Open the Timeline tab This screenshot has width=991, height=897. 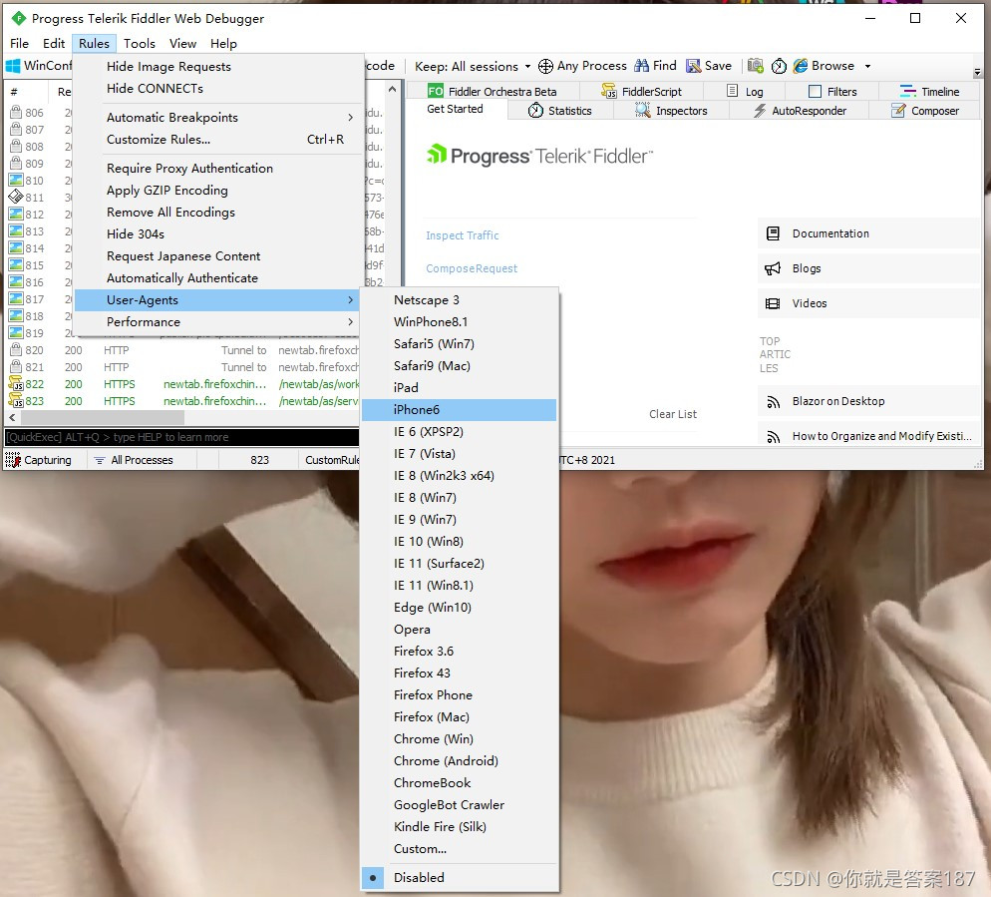[929, 92]
